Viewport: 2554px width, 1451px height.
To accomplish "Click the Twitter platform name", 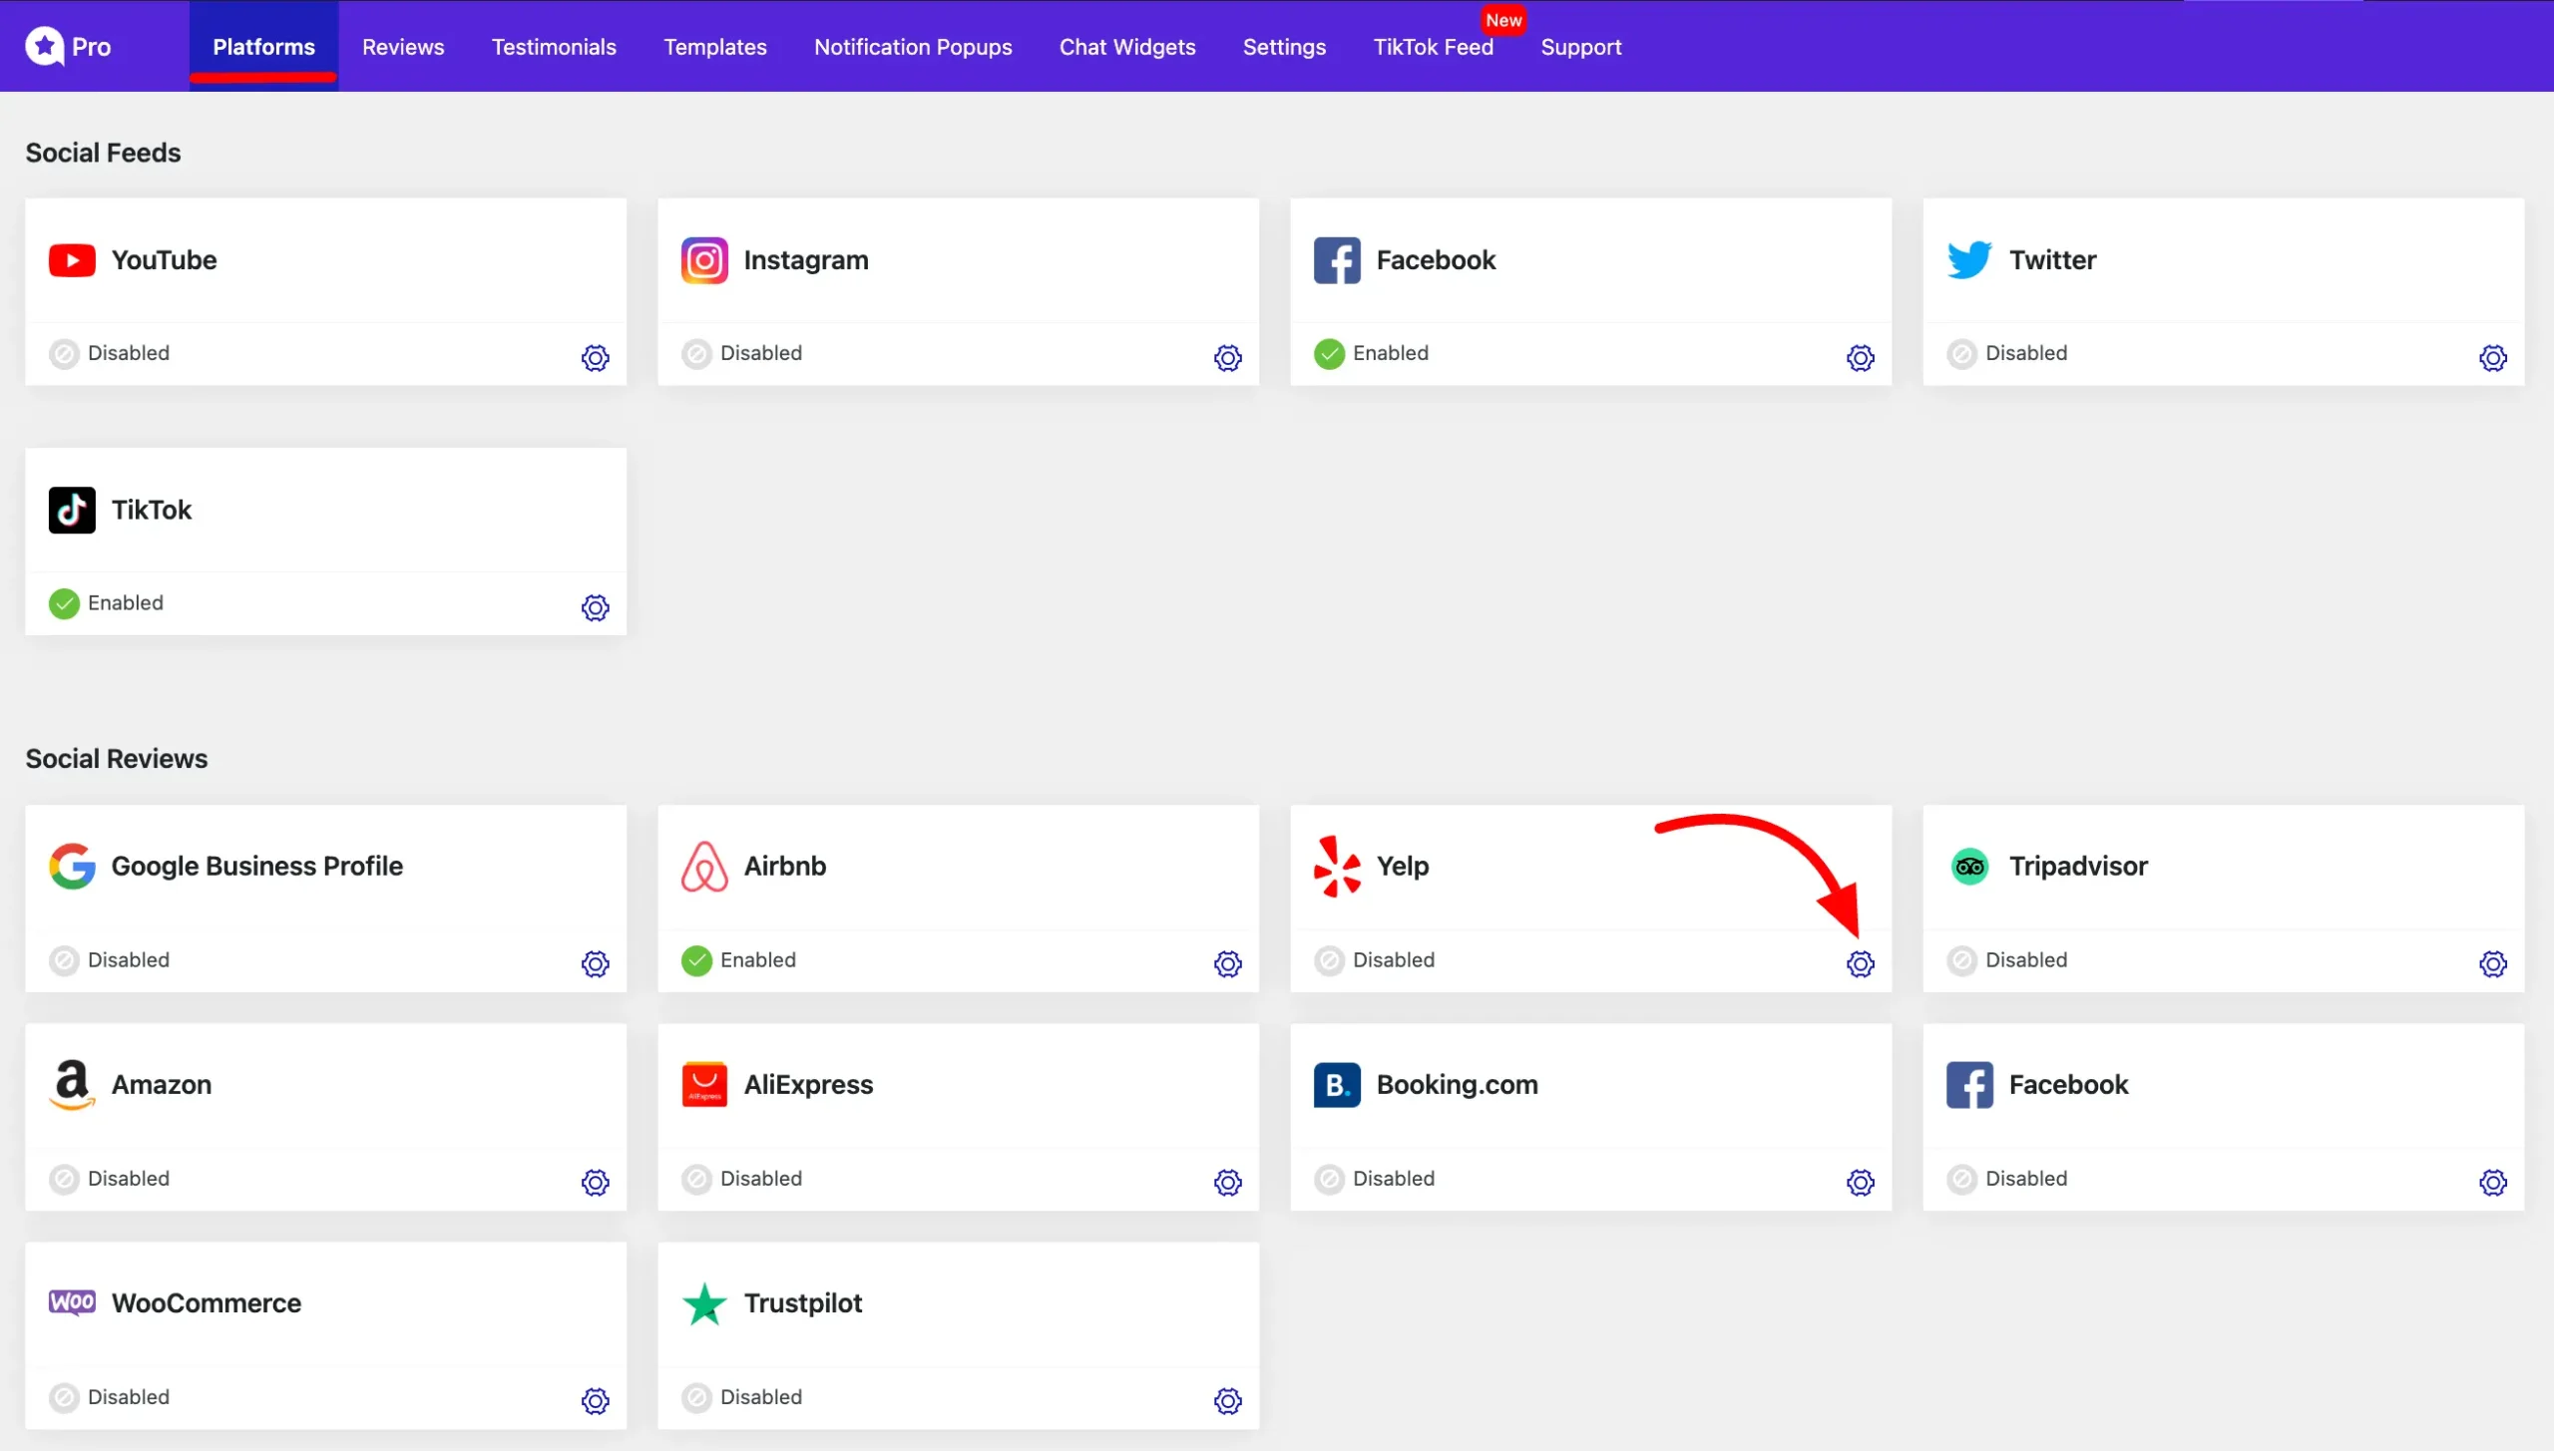I will 2052,260.
